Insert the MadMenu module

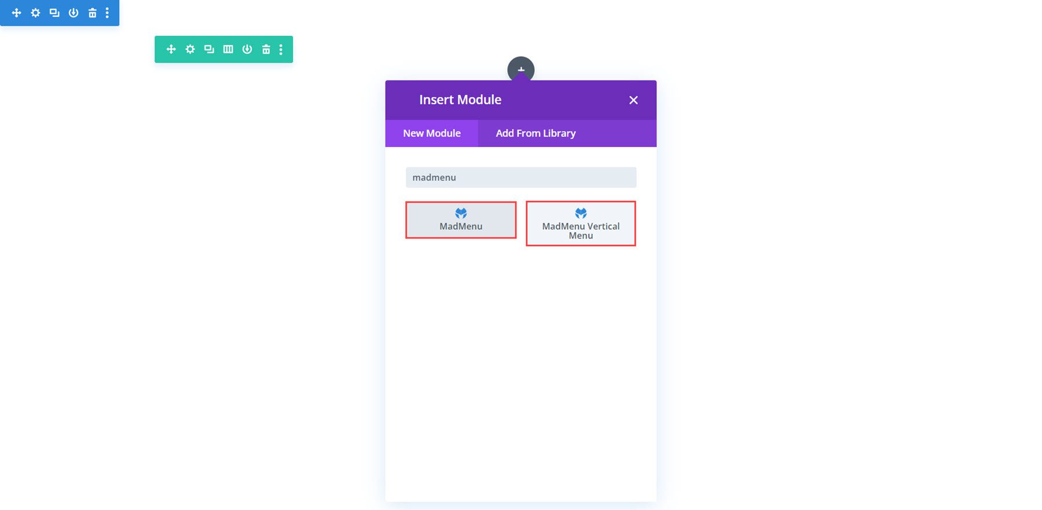click(461, 220)
